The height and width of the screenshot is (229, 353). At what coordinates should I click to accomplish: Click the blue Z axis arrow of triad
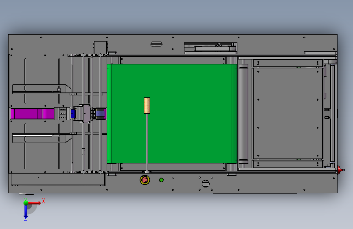(x=26, y=212)
